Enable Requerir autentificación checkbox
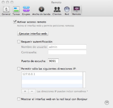 point(19,41)
